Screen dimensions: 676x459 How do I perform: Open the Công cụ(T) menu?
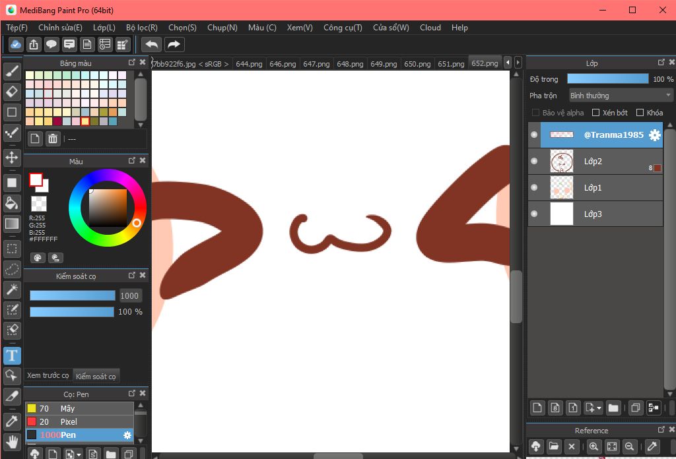point(343,28)
